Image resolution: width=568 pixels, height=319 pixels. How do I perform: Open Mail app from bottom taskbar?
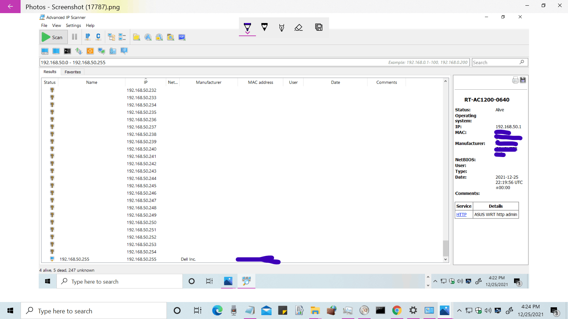tap(266, 310)
